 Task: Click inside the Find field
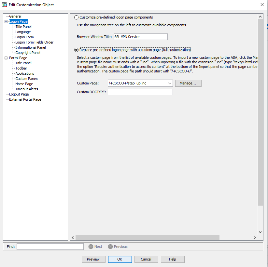click(x=50, y=247)
